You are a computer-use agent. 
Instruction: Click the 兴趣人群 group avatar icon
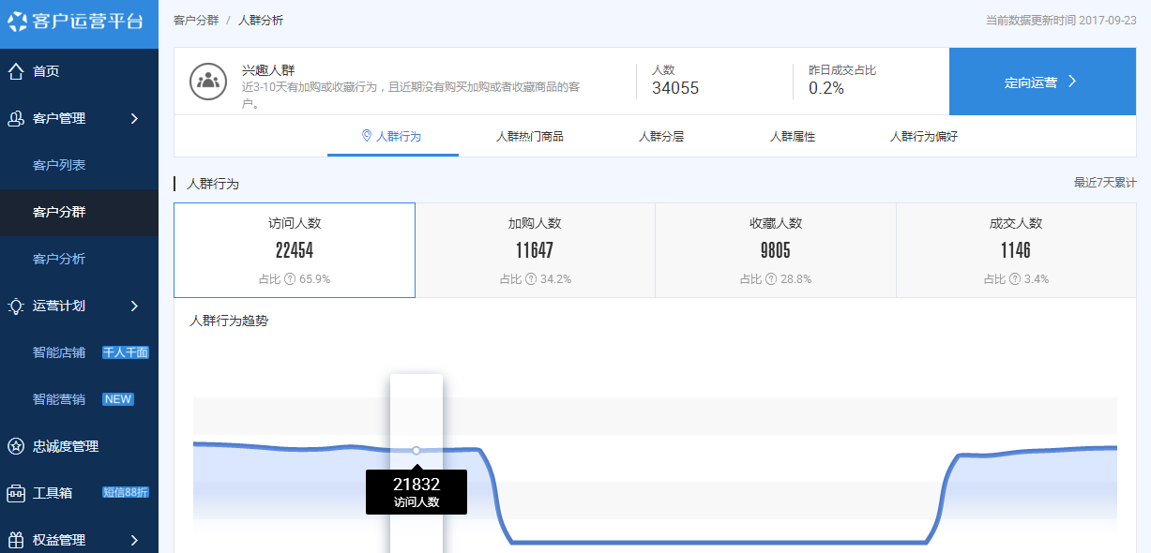[208, 82]
